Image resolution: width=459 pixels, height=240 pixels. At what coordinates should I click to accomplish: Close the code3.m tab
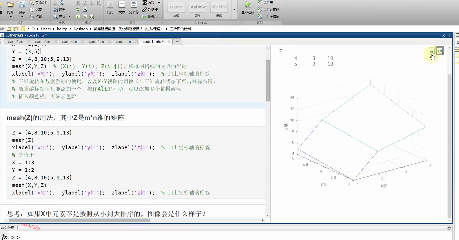(x=82, y=42)
